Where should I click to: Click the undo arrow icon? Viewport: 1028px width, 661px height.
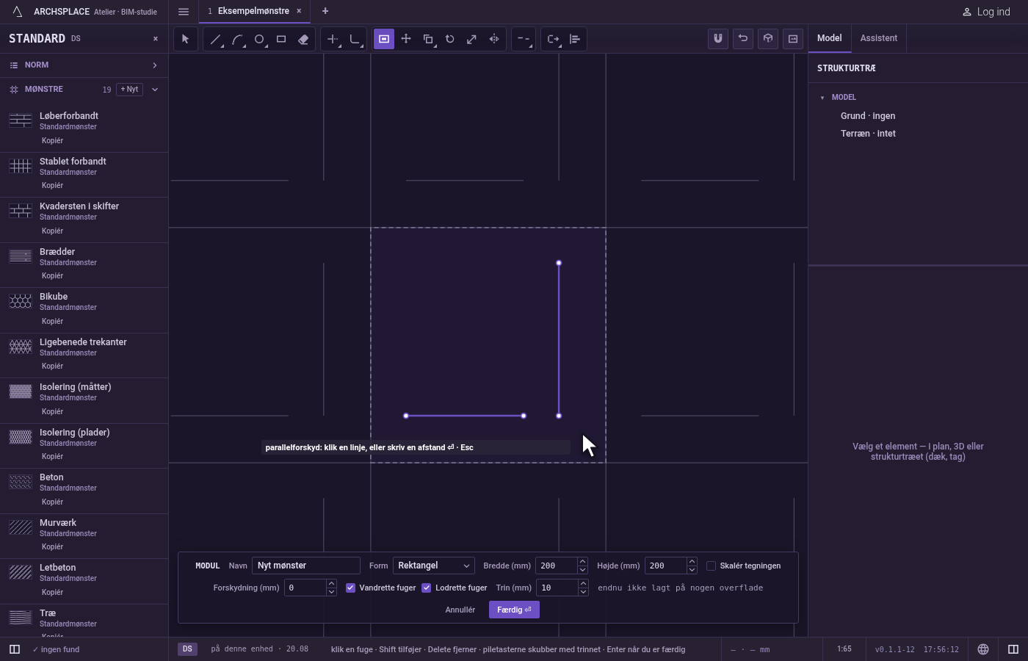click(743, 39)
